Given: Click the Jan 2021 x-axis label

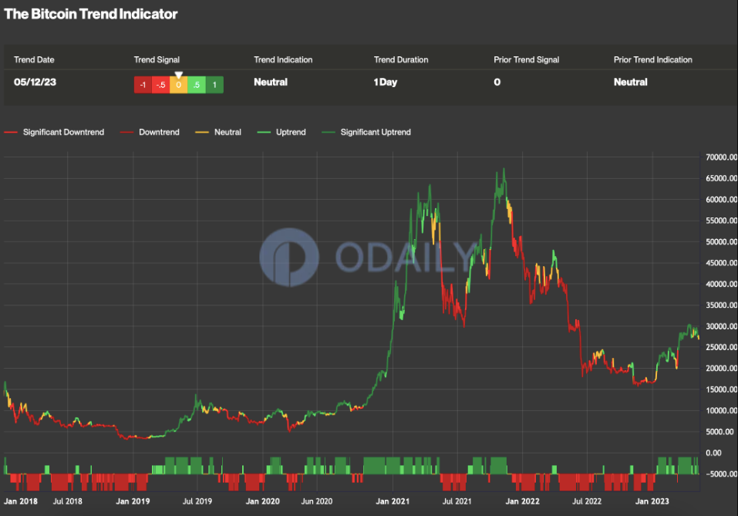Looking at the screenshot, I should pyautogui.click(x=392, y=501).
